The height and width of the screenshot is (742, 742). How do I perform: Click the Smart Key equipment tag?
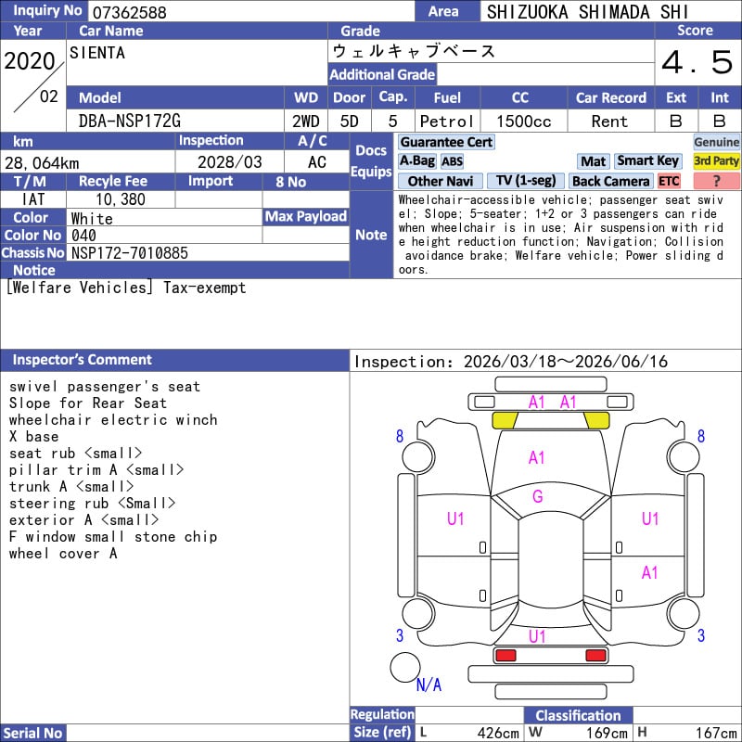[x=647, y=161]
